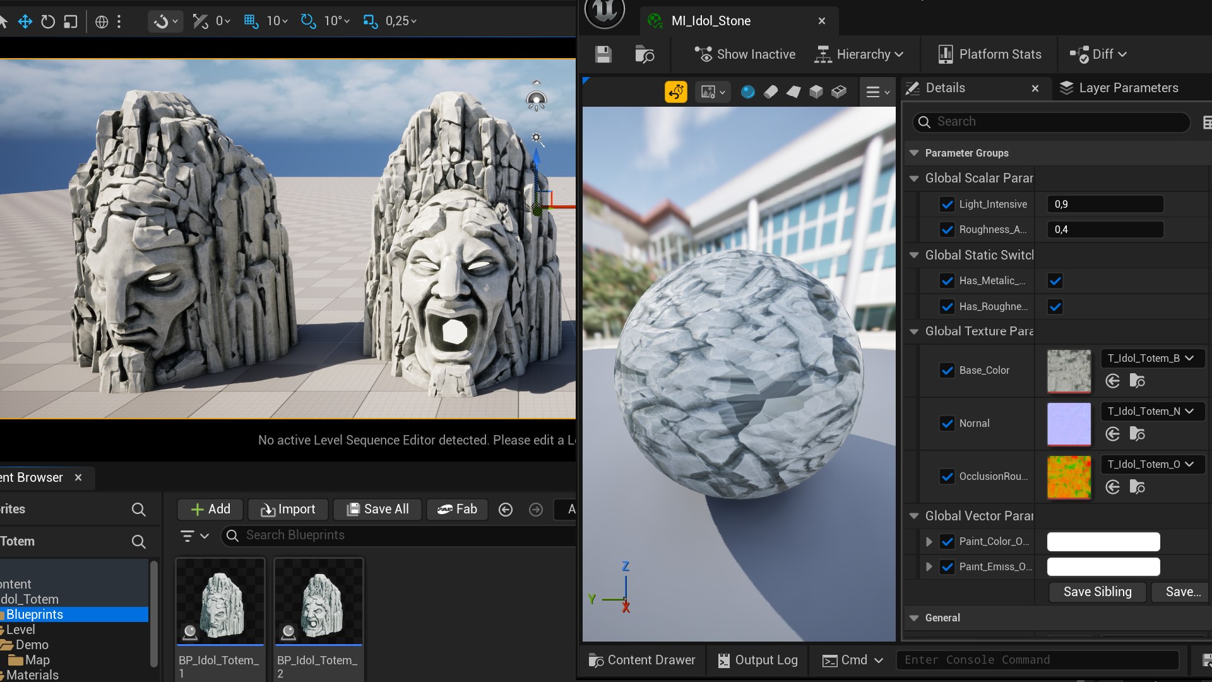1212x682 pixels.
Task: Open the Diff dropdown
Action: 1098,54
